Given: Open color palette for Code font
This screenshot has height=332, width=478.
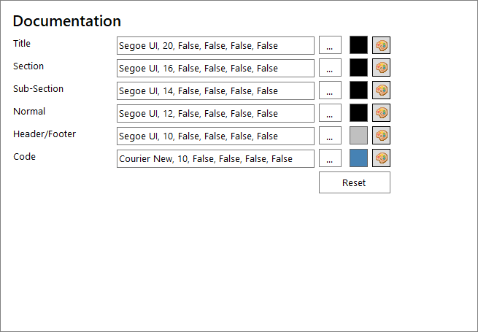Looking at the screenshot, I should 381,158.
